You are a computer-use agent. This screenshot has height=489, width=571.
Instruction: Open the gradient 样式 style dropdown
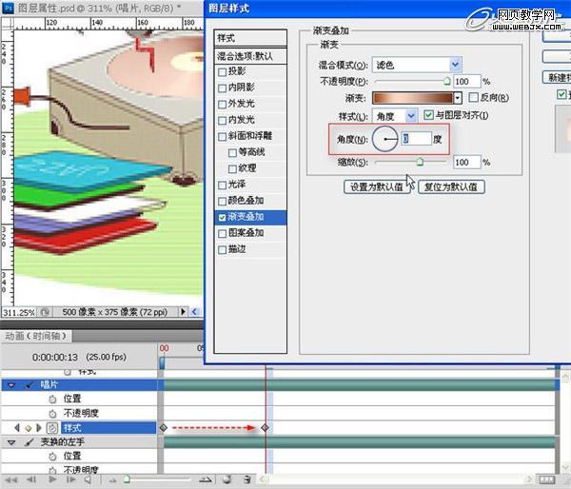click(411, 115)
